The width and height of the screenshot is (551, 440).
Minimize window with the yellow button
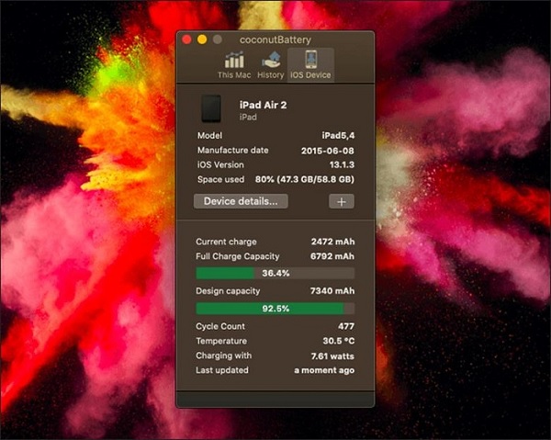[202, 39]
